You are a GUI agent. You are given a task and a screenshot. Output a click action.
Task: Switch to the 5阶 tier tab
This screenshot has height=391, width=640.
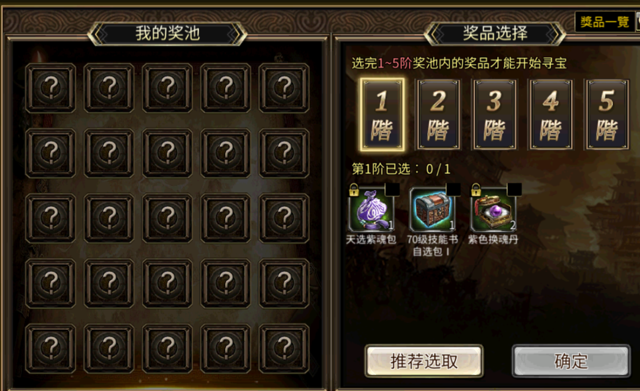608,114
